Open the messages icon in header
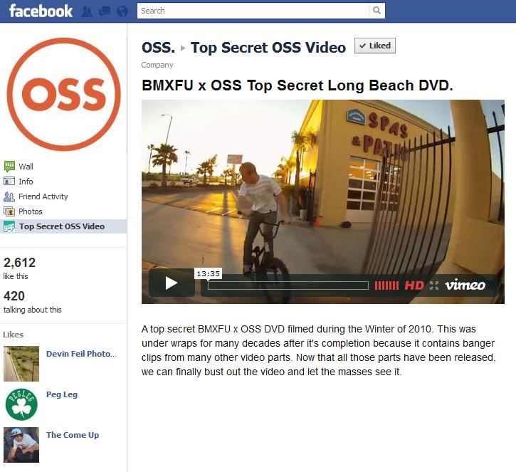516x472 pixels. (x=105, y=11)
